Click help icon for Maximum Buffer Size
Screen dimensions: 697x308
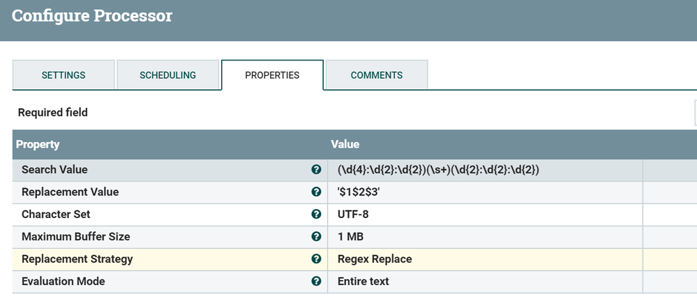point(316,237)
